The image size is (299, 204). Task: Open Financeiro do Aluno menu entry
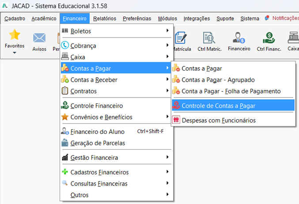point(116,132)
